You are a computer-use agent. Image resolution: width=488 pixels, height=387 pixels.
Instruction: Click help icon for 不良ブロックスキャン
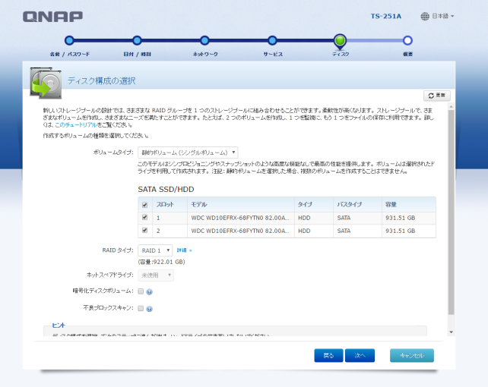click(x=150, y=309)
